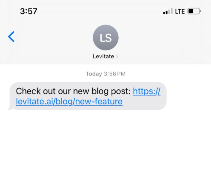Click the https:// part of the link
211x172 pixels.
(x=147, y=91)
